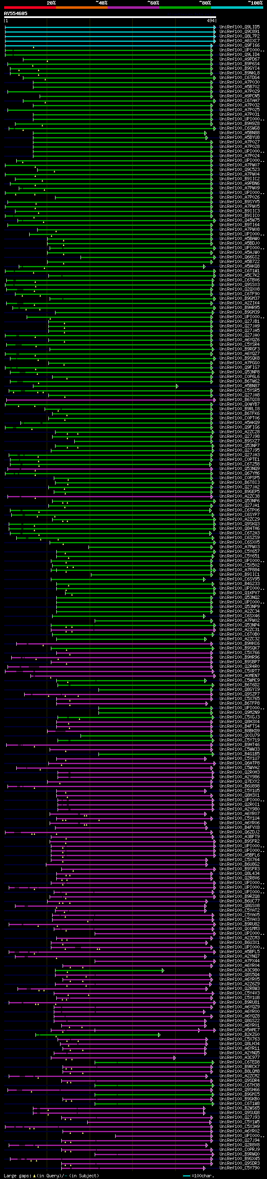Click hit label UniRef100_A0MEN7

(x=239, y=675)
